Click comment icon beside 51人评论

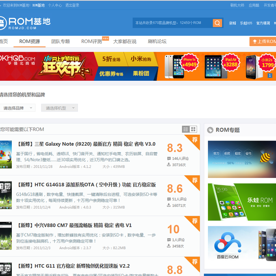pos(169,199)
